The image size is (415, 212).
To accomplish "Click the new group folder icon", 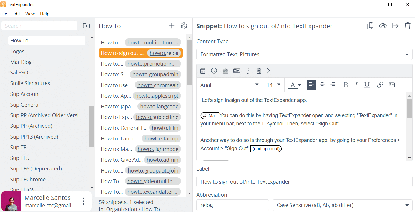I will [86, 26].
